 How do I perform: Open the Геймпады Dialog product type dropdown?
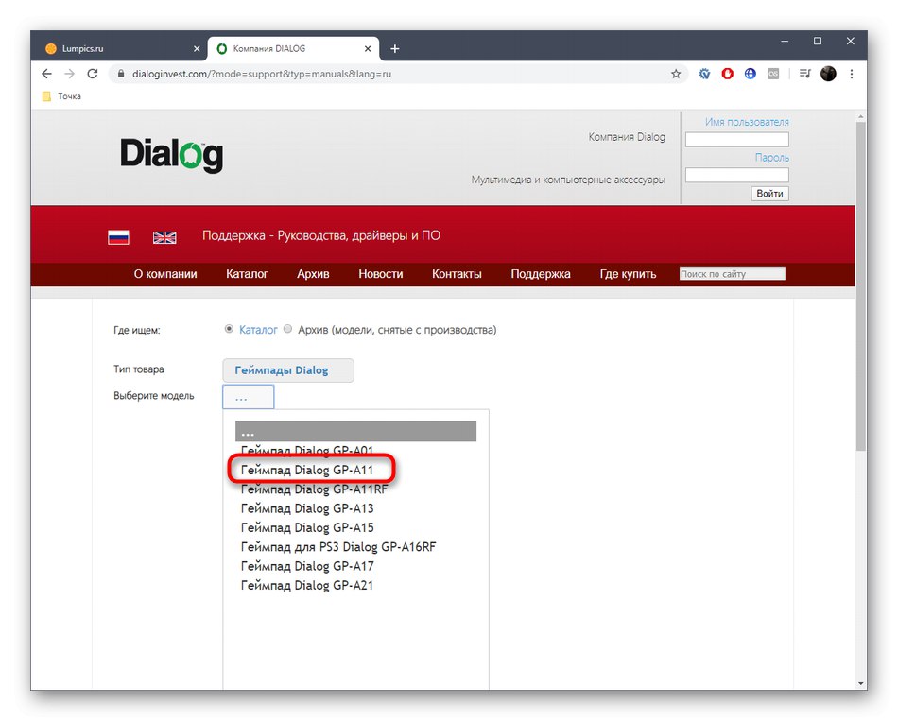tap(288, 369)
